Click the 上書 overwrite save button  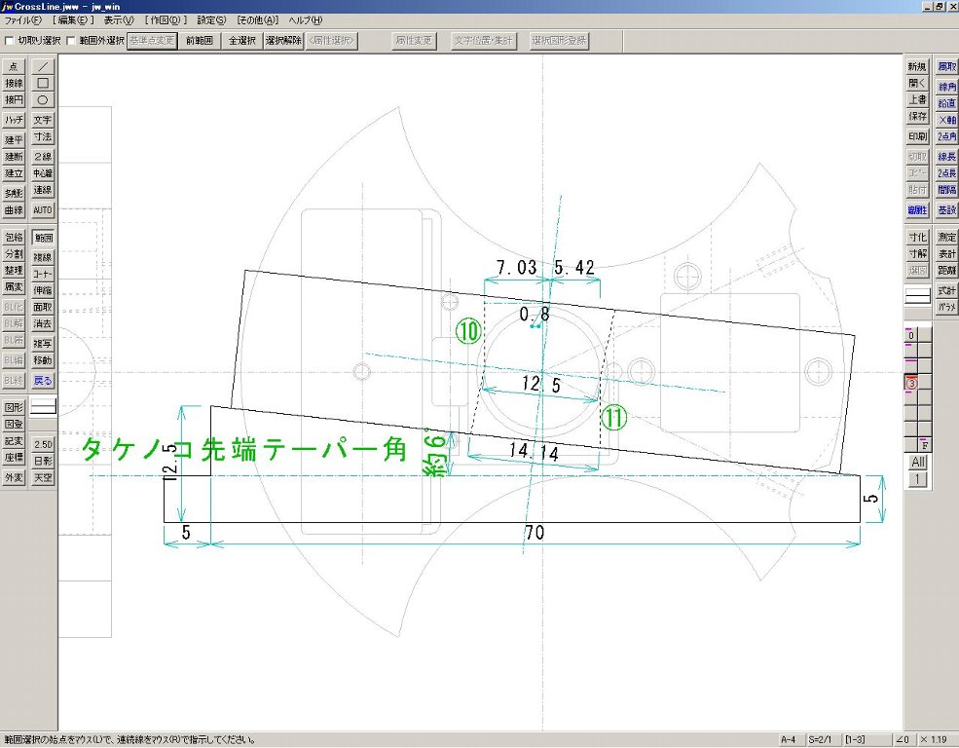(x=917, y=99)
